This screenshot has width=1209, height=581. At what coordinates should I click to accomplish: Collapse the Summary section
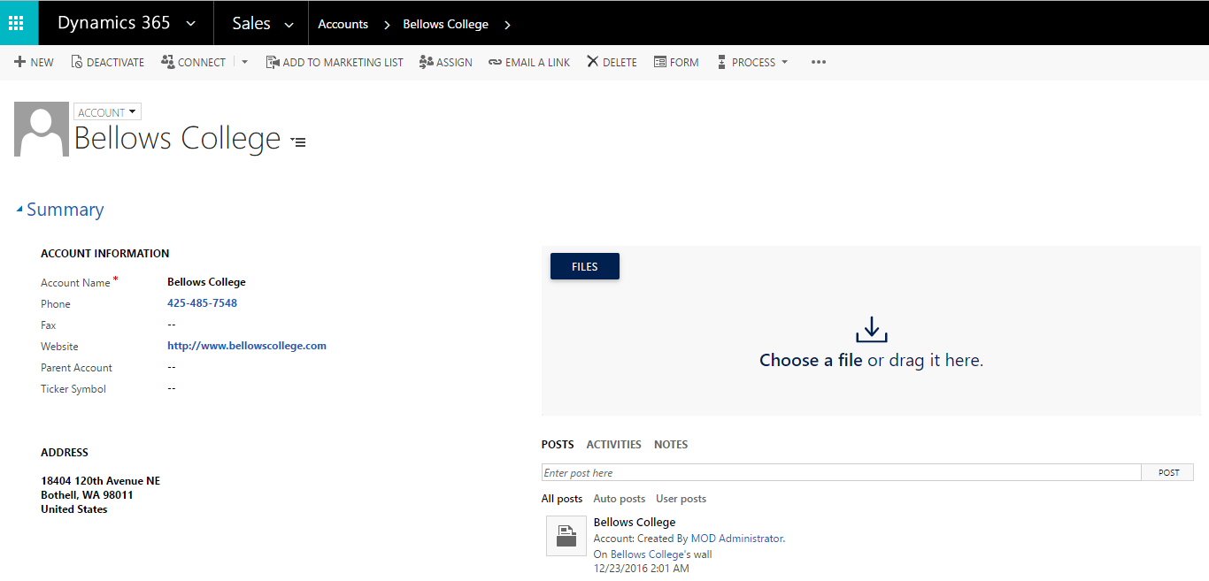tap(19, 209)
